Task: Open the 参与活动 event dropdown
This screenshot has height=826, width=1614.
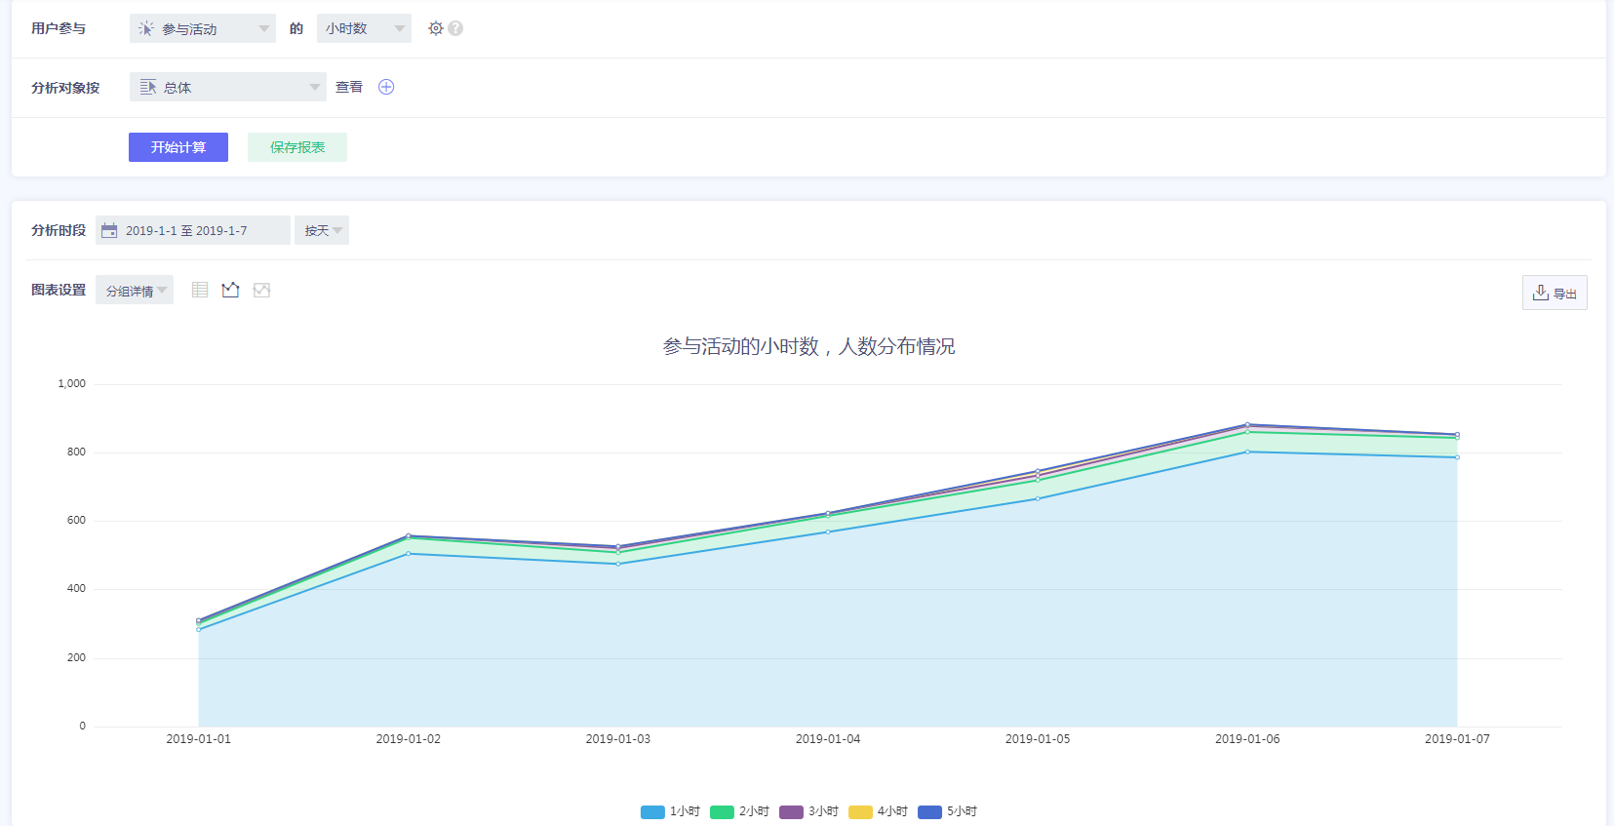Action: pyautogui.click(x=203, y=28)
